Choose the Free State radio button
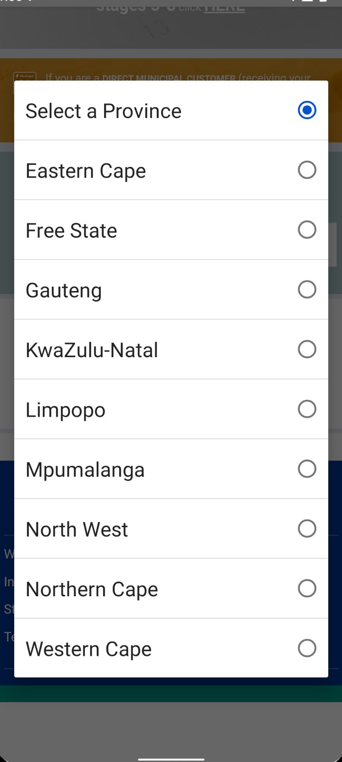Viewport: 342px width, 762px height. (307, 230)
